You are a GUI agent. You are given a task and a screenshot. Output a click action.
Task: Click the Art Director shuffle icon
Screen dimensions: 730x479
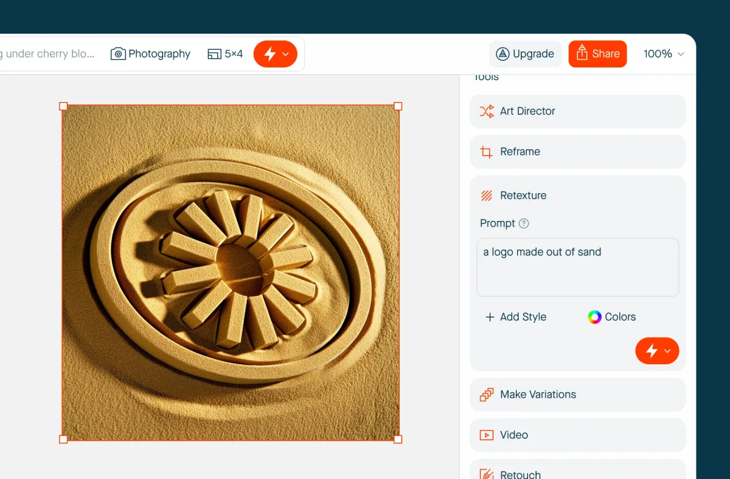coord(487,111)
